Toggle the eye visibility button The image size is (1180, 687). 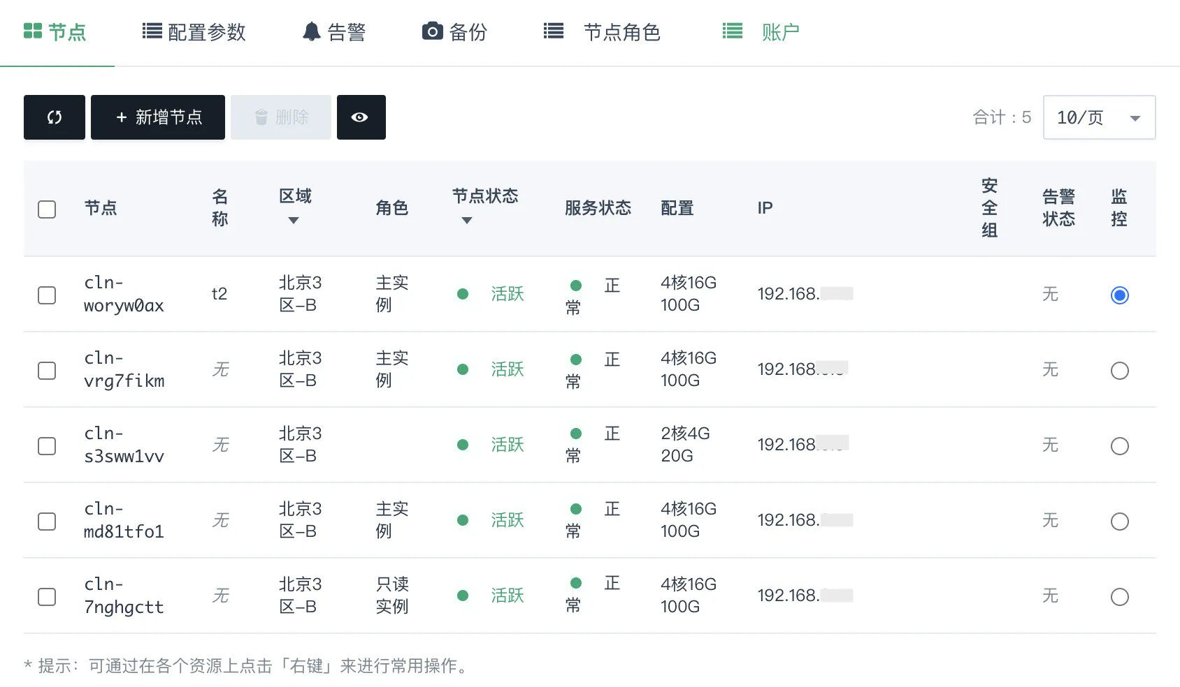coord(361,117)
